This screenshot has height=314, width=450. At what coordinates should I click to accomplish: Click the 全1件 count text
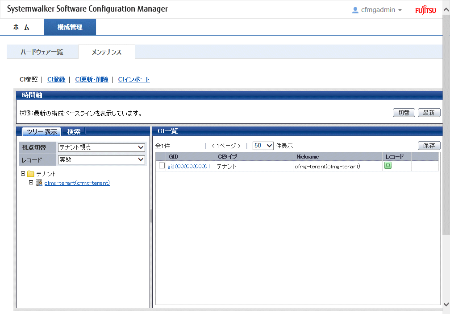(x=162, y=146)
